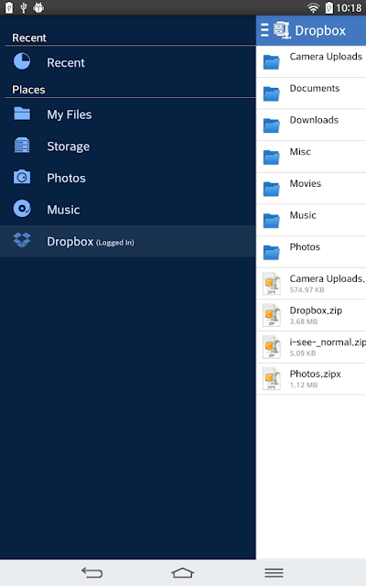Open the Camera Uploads folder

311,61
